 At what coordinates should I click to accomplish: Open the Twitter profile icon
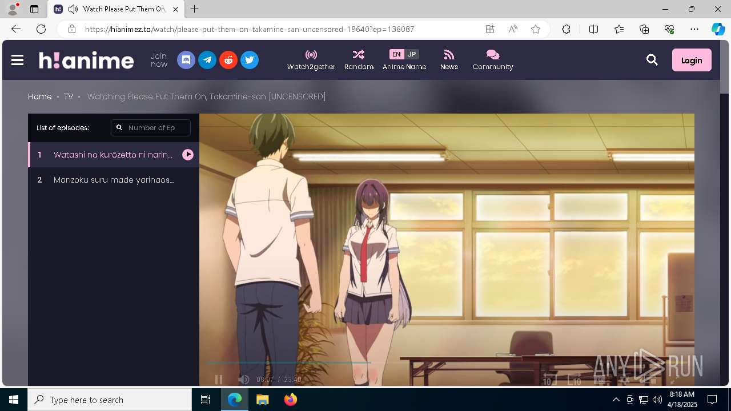(250, 60)
